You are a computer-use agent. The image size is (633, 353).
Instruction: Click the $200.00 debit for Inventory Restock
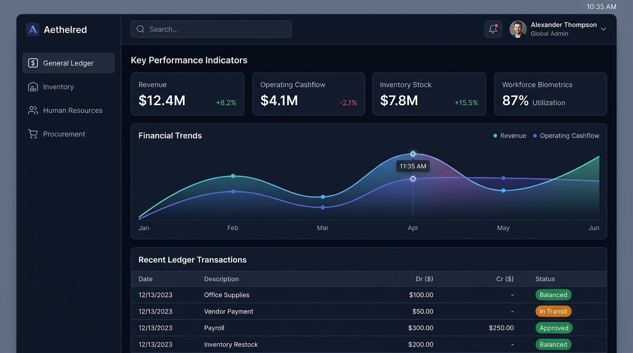pyautogui.click(x=421, y=345)
